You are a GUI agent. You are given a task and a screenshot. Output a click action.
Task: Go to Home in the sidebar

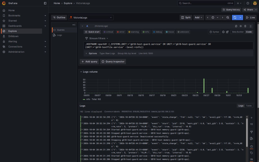click(11, 10)
